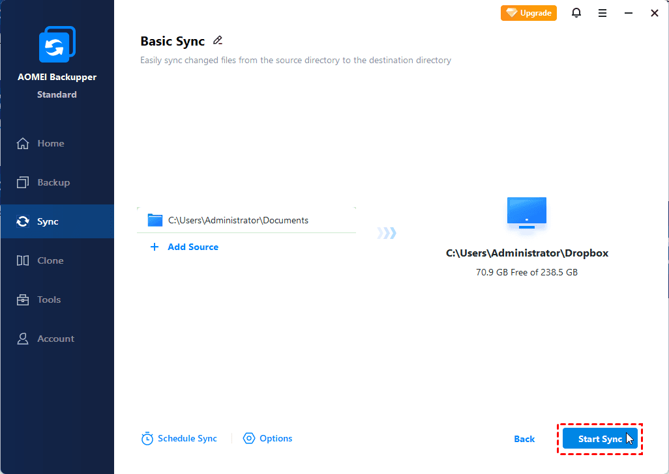Select the Sync sidebar item
Screen dimensions: 669x474
pyautogui.click(x=48, y=221)
